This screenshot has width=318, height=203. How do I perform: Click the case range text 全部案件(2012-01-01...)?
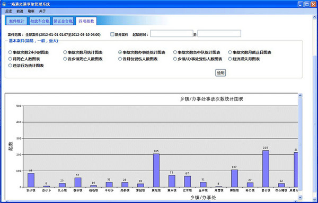(63, 34)
